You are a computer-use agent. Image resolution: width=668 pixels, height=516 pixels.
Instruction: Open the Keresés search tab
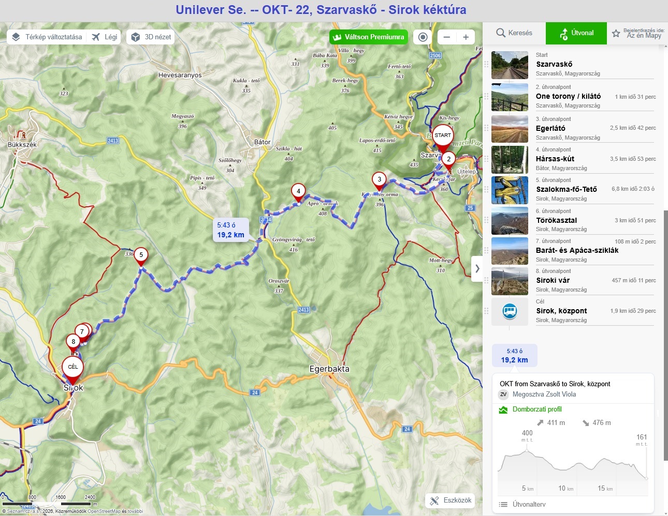coord(514,33)
